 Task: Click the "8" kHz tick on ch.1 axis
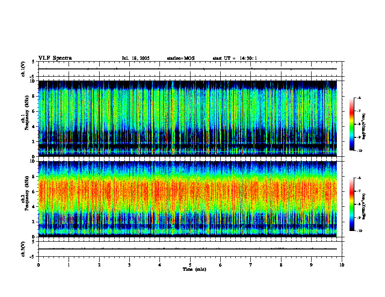pos(34,96)
